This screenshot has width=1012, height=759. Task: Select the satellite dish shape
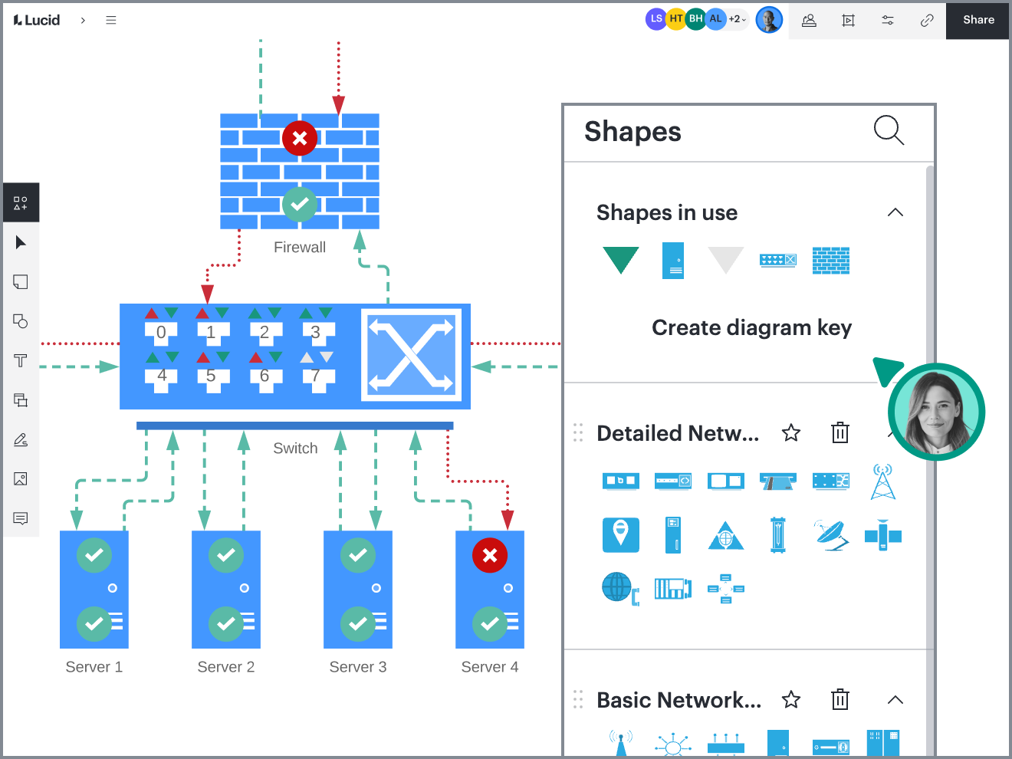tap(831, 535)
